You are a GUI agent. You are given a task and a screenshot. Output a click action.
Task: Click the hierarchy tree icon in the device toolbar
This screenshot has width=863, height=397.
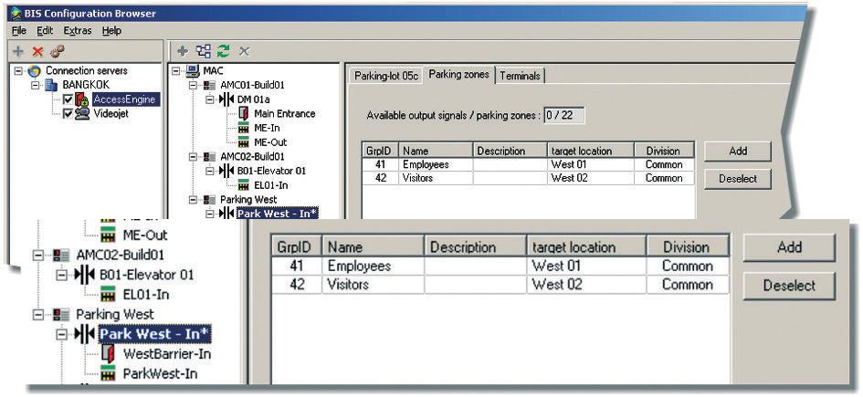coord(204,52)
